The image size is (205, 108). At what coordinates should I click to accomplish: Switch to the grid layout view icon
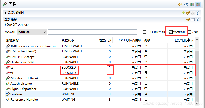[x=192, y=4]
